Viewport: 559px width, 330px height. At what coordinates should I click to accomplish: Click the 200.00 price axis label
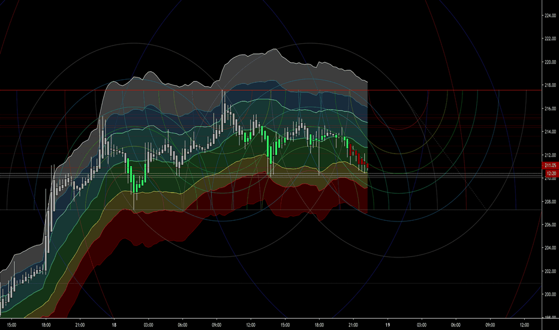pyautogui.click(x=550, y=295)
